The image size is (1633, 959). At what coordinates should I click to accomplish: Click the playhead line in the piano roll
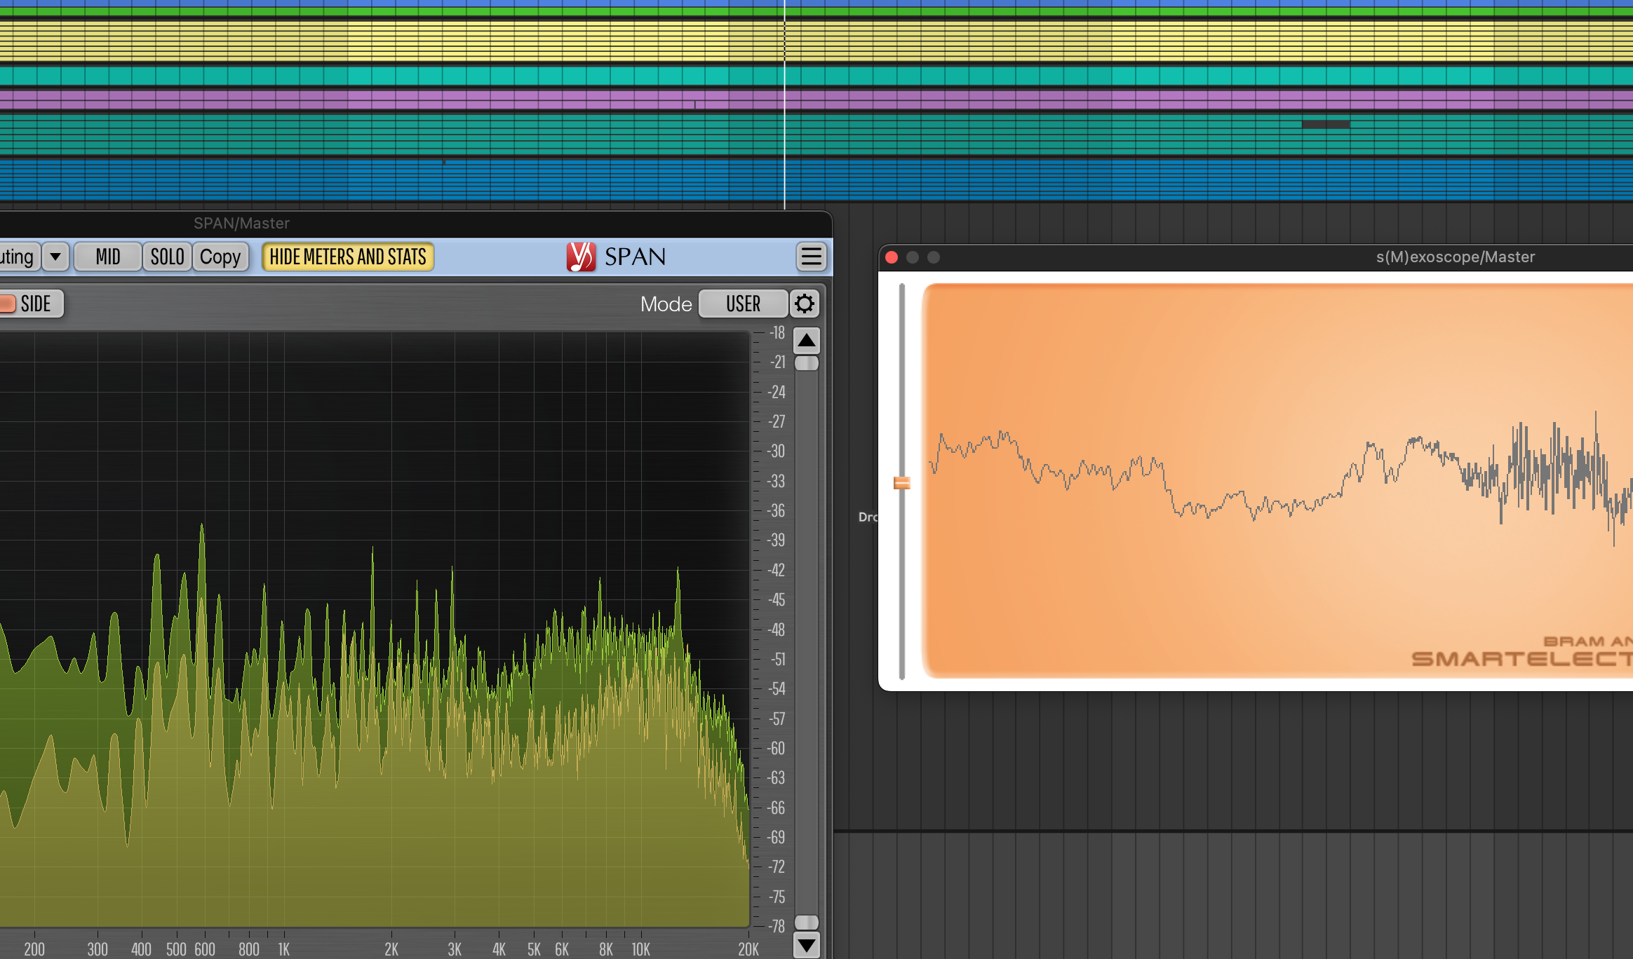click(x=783, y=105)
